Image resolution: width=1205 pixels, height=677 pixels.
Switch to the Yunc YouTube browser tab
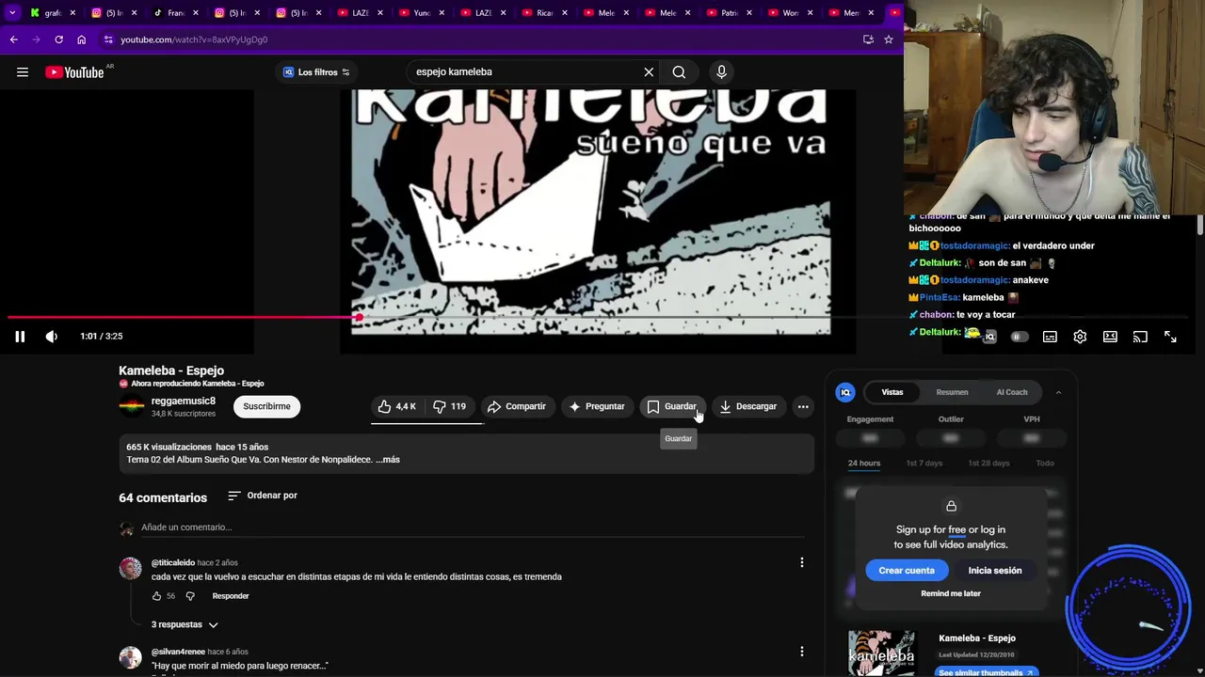tap(420, 13)
